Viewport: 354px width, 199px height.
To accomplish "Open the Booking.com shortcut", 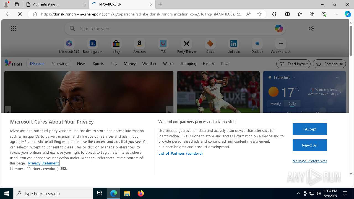I will [93, 46].
